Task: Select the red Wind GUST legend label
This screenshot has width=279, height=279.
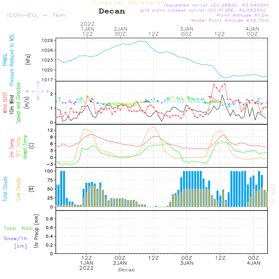Action: point(5,103)
